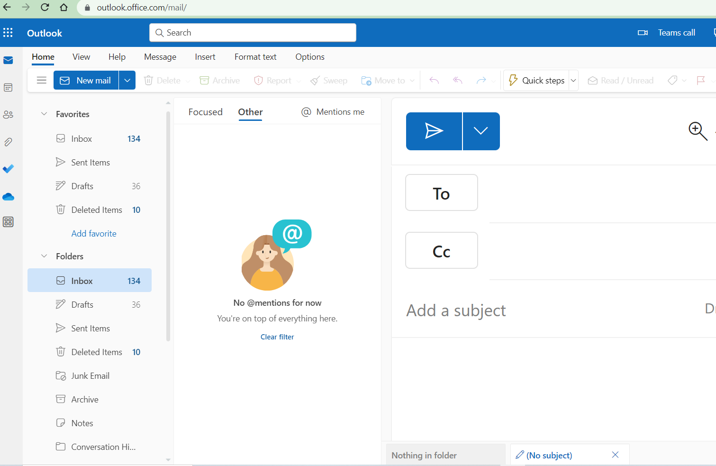Screen dimensions: 716x466
Task: Click the zoom magnifier icon
Action: click(x=697, y=131)
